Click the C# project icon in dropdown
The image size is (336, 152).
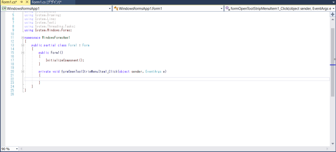4,8
